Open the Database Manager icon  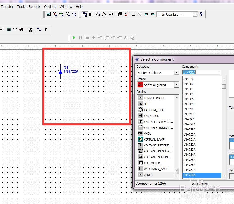point(98,14)
